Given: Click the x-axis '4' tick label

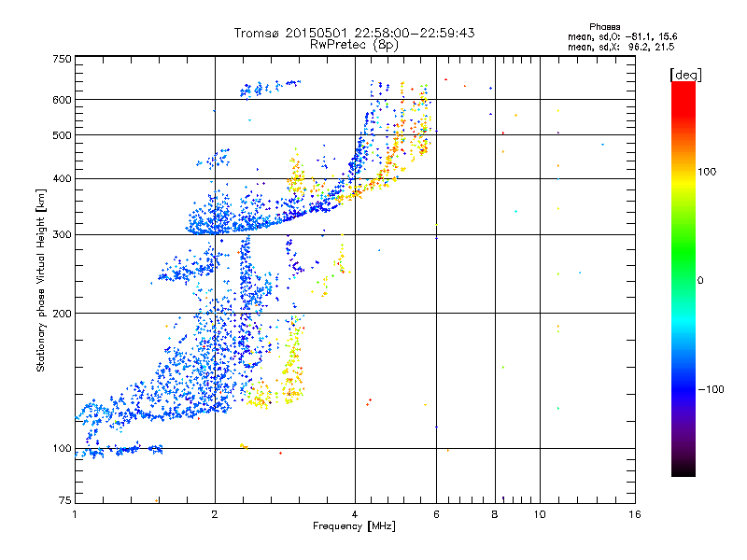Looking at the screenshot, I should (355, 514).
